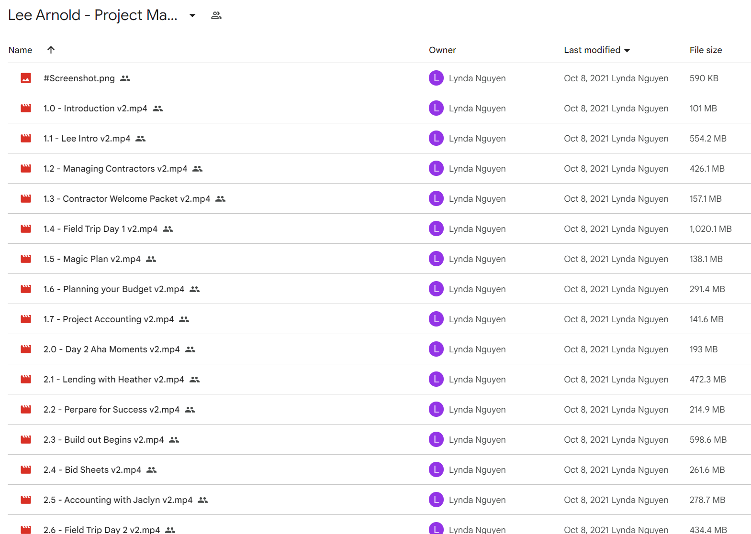
Task: Click video icon for 2.3 - Build out Begins
Action: [26, 439]
